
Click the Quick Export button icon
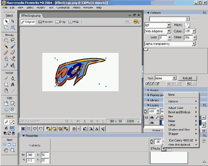tap(137, 21)
